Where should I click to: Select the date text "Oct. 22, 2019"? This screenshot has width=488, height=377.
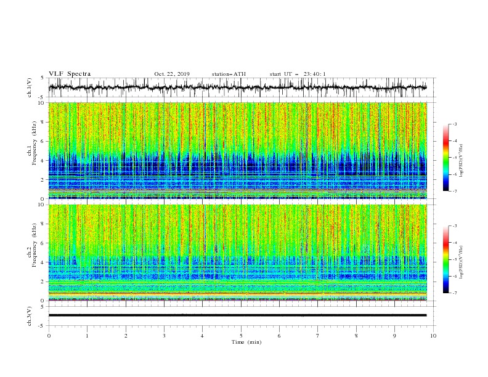click(172, 74)
